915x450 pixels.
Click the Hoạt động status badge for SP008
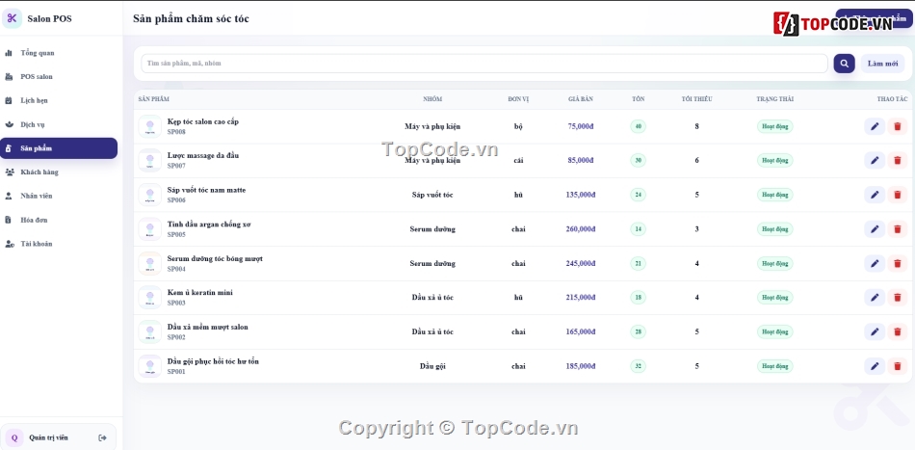775,126
